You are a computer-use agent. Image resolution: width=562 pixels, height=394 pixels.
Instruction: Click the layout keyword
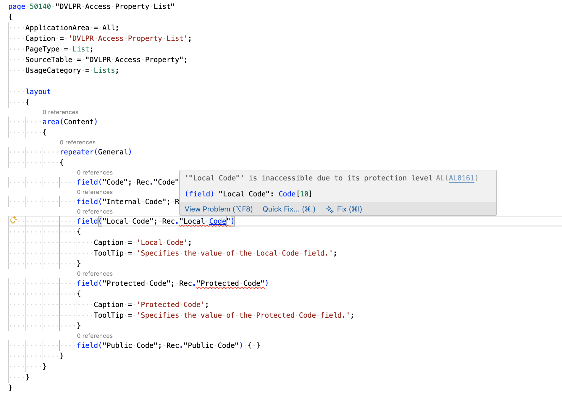point(38,92)
